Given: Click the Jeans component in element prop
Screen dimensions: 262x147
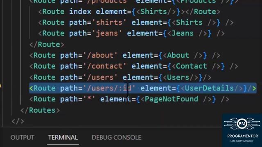Looking at the screenshot, I should 183,33.
